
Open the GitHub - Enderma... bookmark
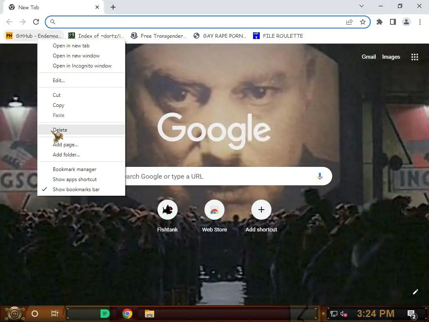pos(34,36)
